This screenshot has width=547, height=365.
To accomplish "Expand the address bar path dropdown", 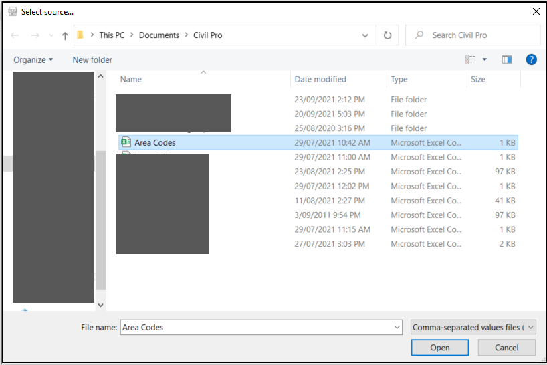I will pos(365,35).
